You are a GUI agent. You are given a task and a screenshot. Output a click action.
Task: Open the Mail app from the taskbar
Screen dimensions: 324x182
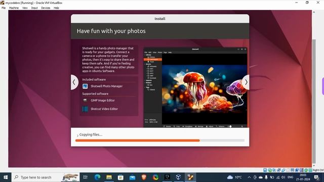132,177
